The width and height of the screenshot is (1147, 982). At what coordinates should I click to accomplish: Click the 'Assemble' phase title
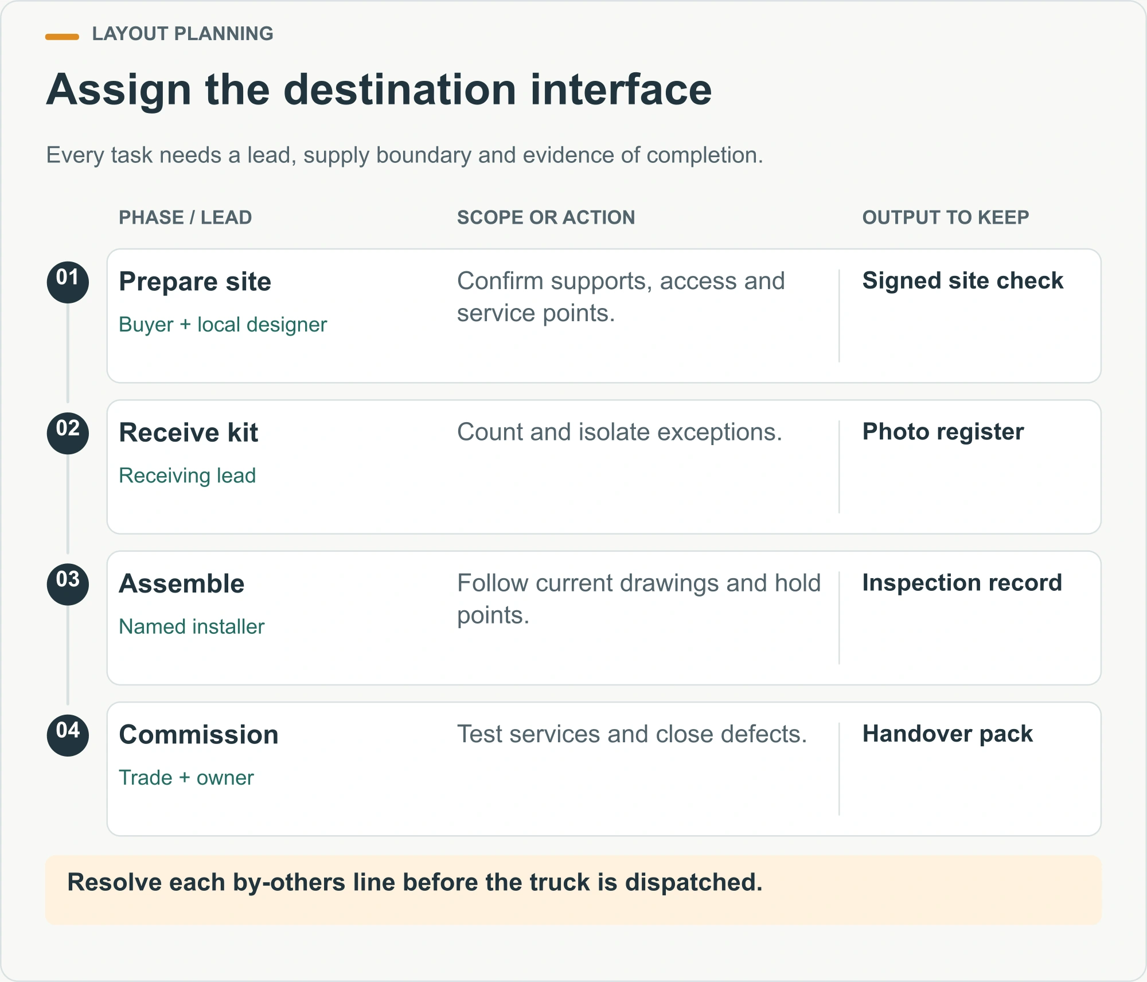tap(182, 583)
